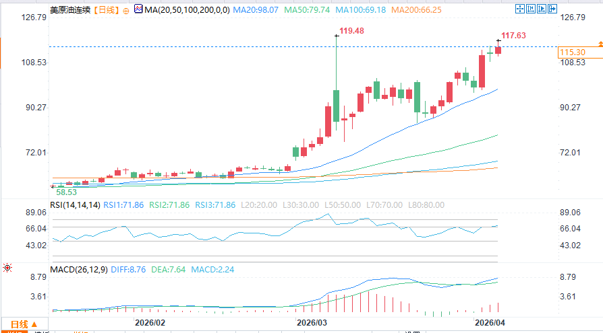603x333 pixels.
Task: Click the orange up arrows near 115.30
Action: coord(600,44)
